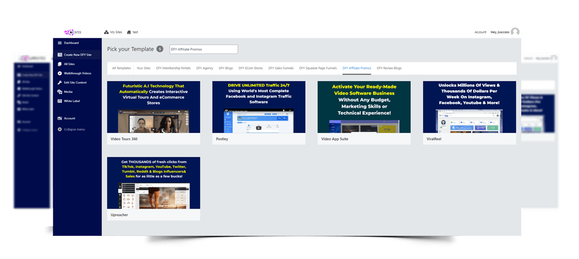The image size is (579, 259).
Task: Click the My Sites network icon
Action: (107, 32)
